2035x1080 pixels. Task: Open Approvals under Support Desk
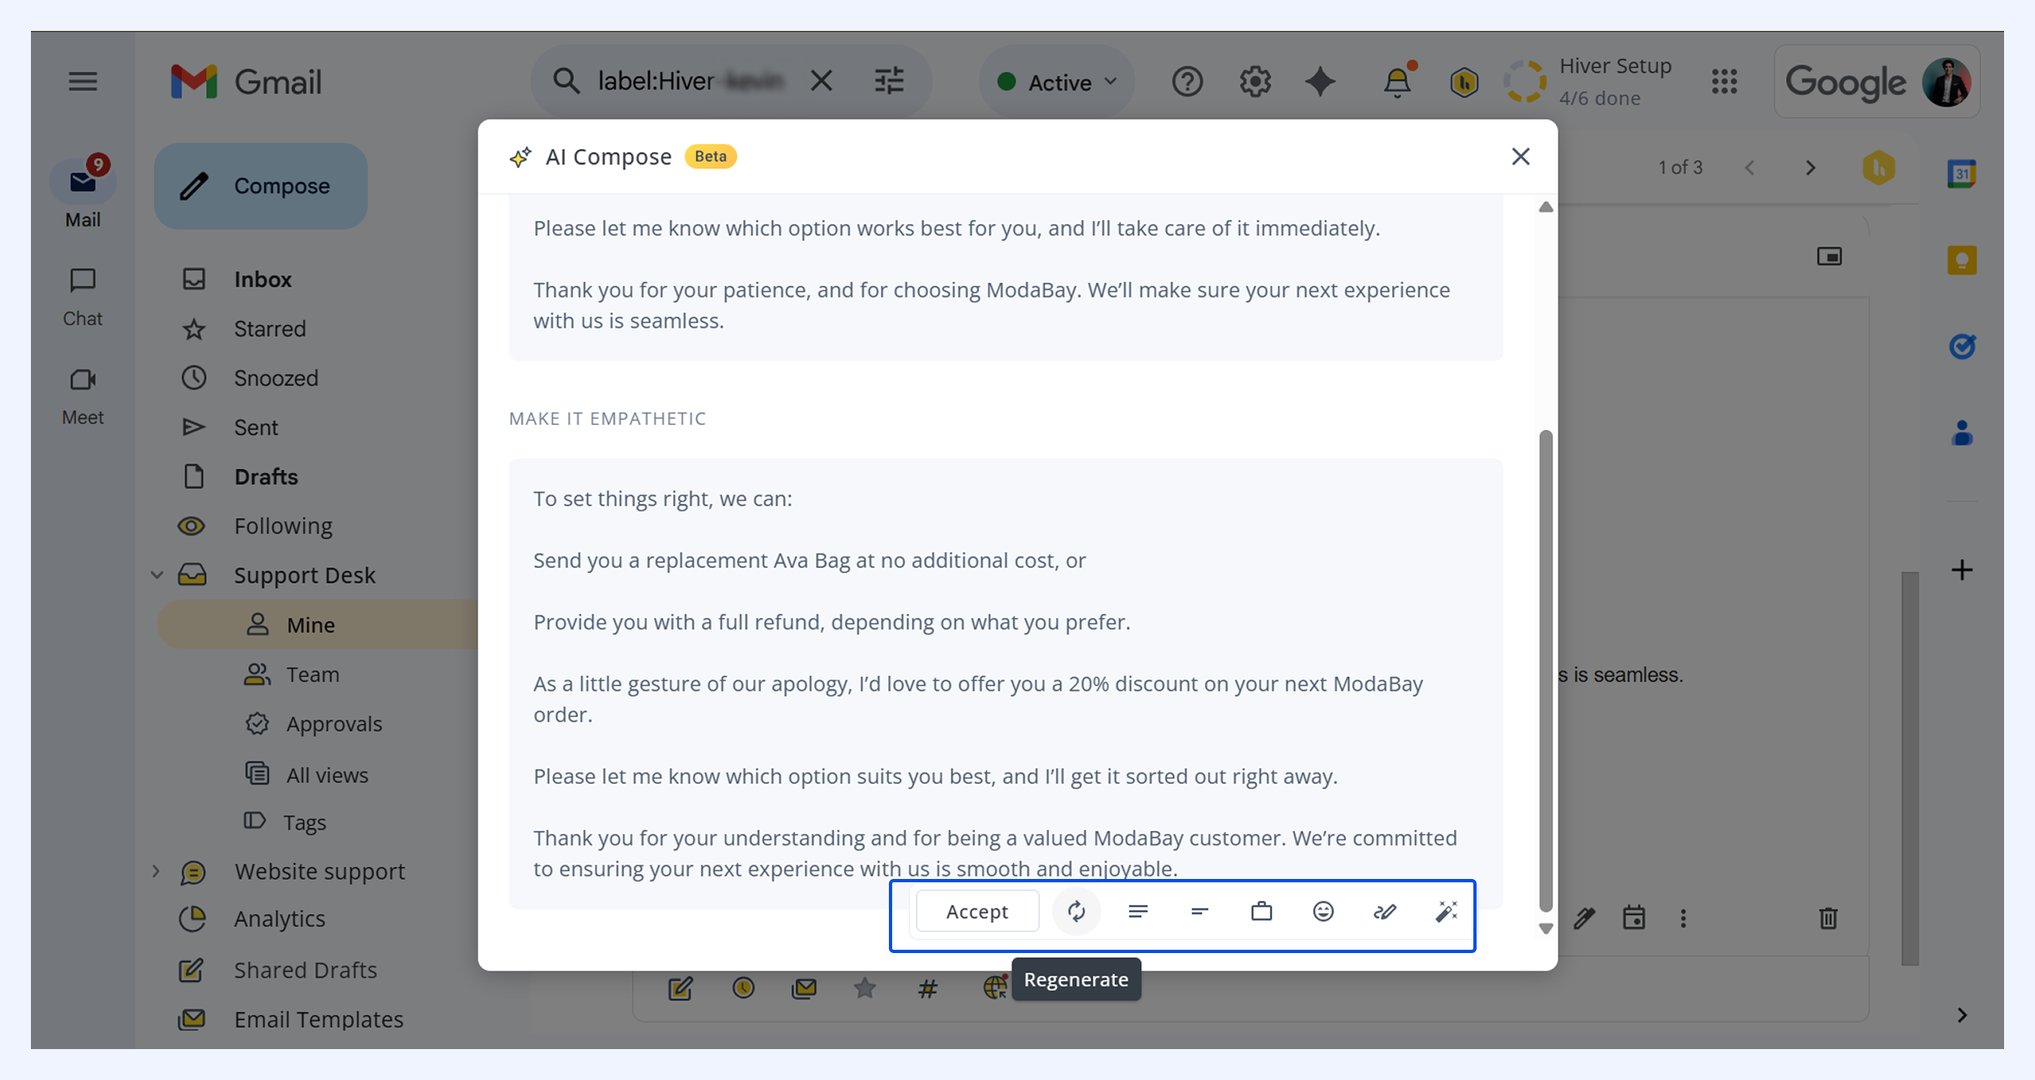tap(334, 724)
